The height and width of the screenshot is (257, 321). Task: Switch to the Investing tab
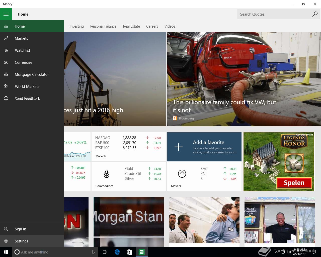click(77, 26)
